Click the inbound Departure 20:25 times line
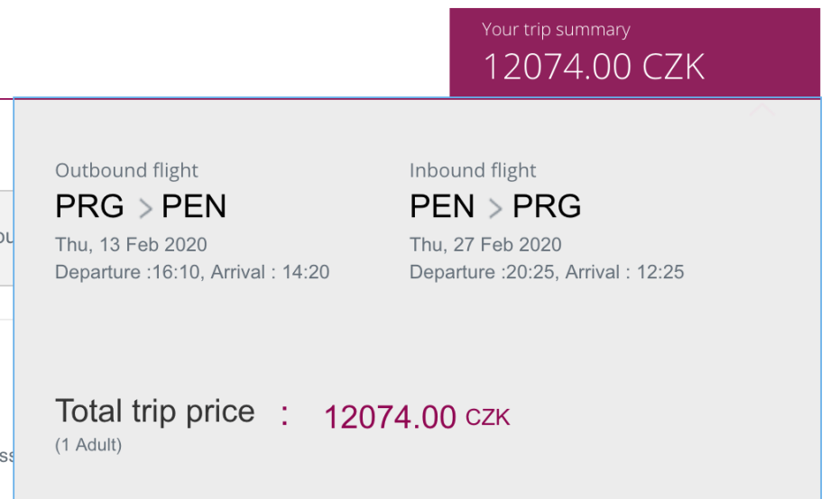Image resolution: width=830 pixels, height=499 pixels. 547,271
